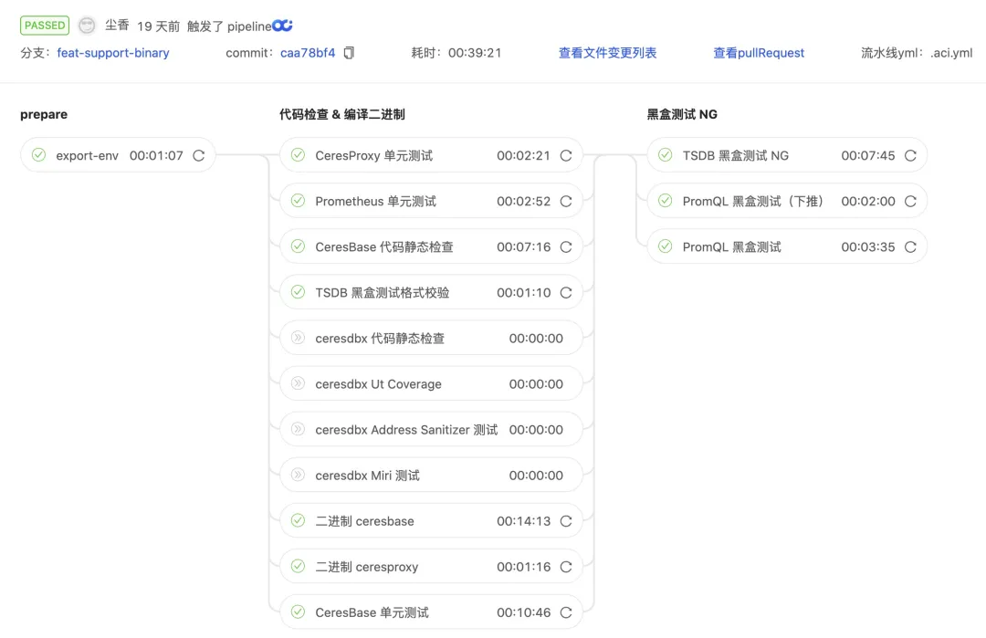Image resolution: width=986 pixels, height=638 pixels.
Task: Retry CeresBase 单元测试 job
Action: coord(566,612)
